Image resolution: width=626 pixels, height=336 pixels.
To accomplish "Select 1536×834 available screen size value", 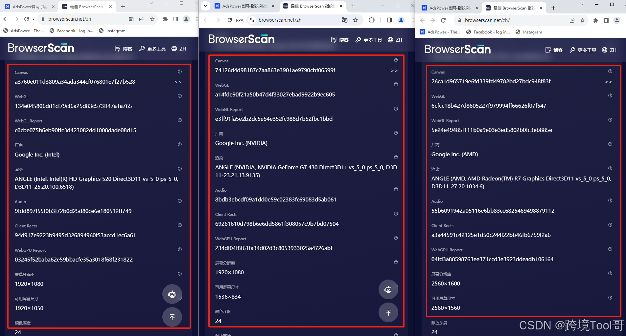I will [x=228, y=297].
